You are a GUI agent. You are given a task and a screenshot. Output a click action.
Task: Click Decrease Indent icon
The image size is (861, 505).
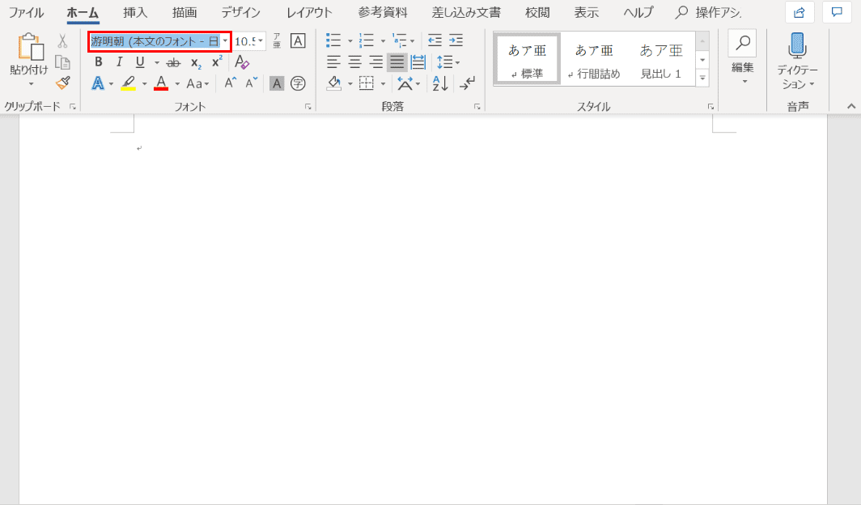[435, 40]
